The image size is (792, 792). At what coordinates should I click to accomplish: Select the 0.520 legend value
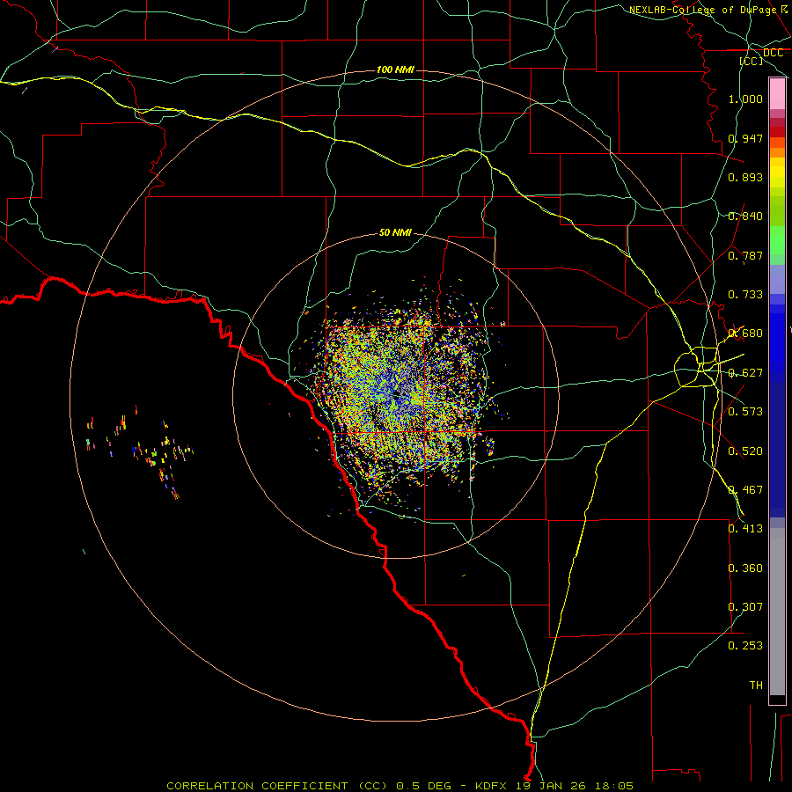pos(745,451)
